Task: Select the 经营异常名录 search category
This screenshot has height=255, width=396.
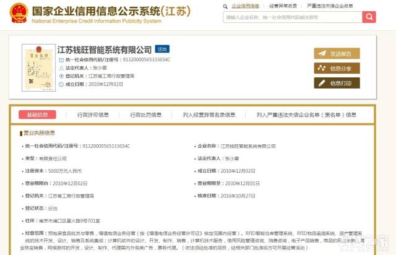Action: tap(283, 6)
